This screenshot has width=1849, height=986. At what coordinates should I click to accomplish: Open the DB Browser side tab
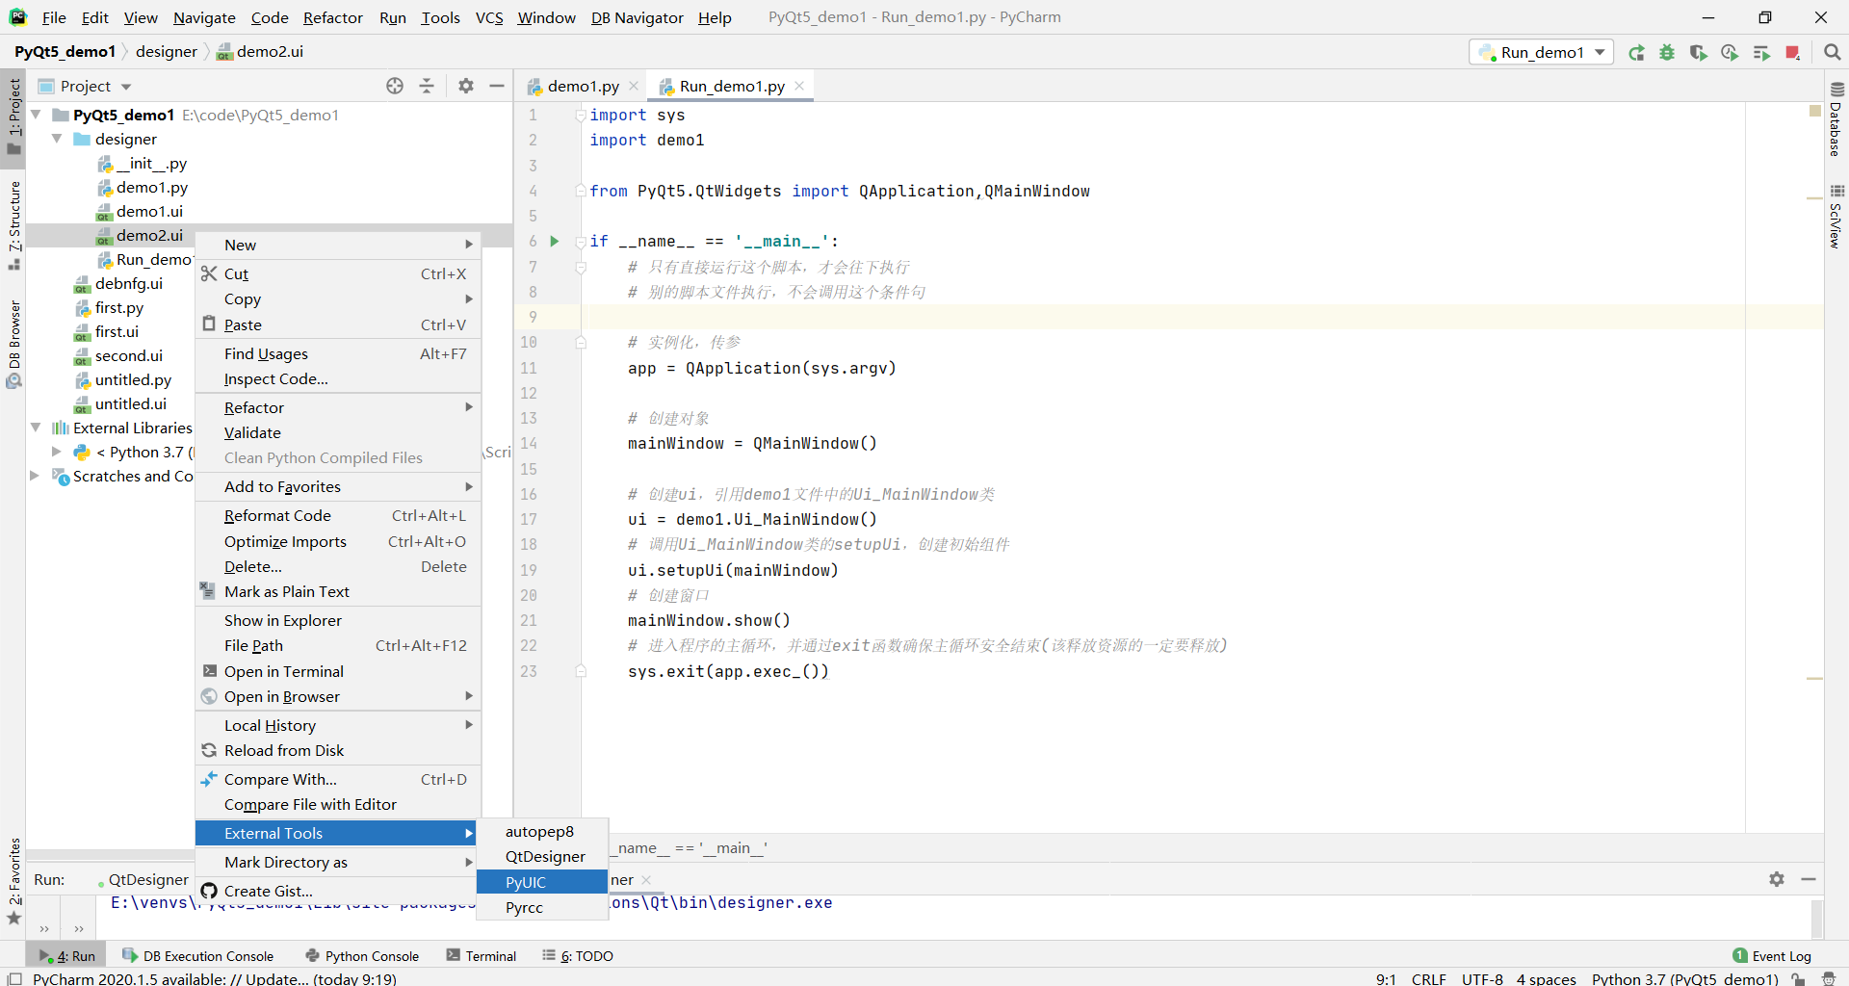(x=13, y=343)
